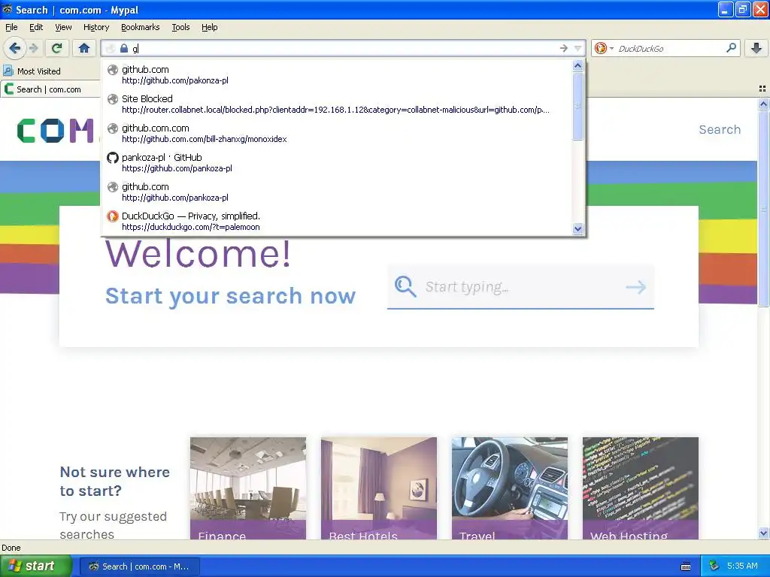Open the Downloads button
The height and width of the screenshot is (577, 770).
tap(756, 48)
